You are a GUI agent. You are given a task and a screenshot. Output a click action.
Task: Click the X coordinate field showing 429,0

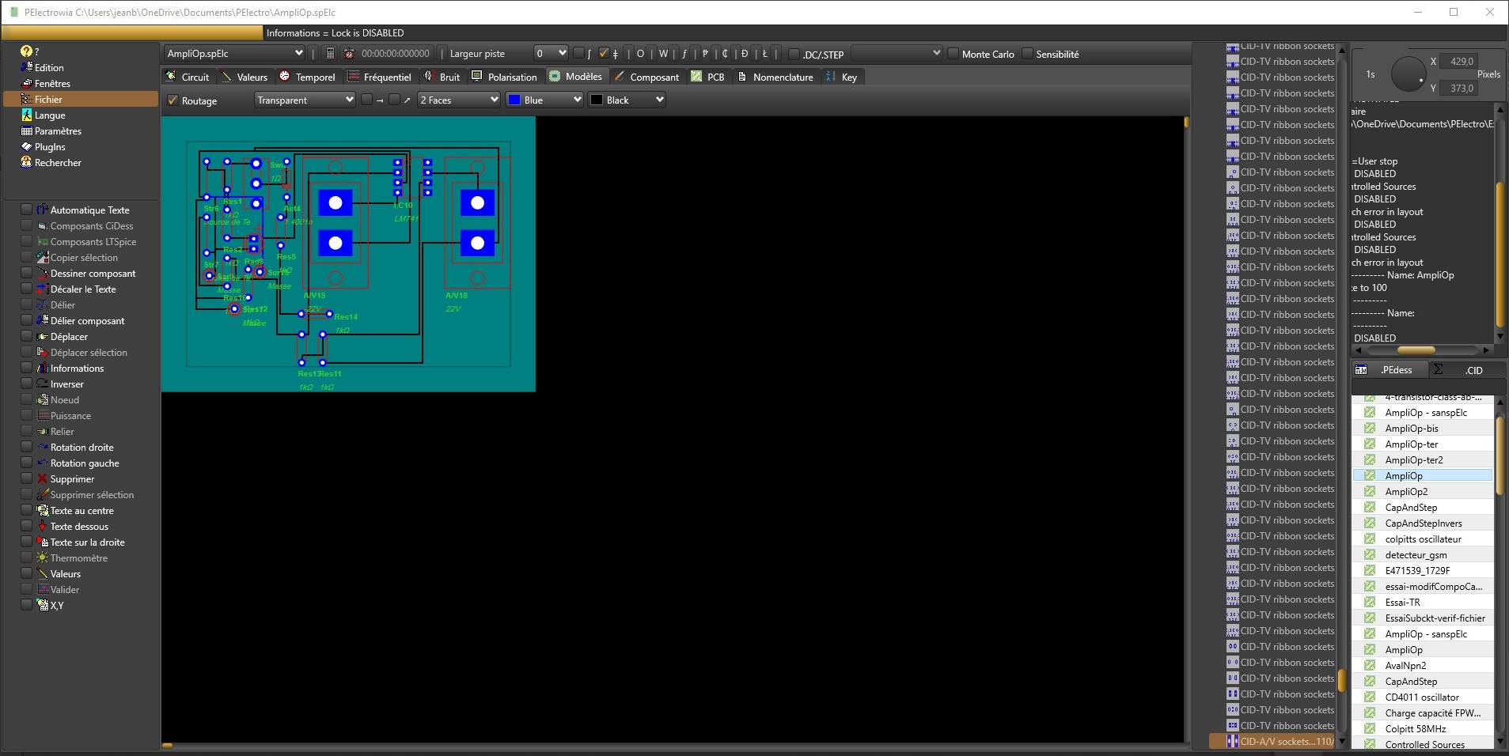point(1461,62)
